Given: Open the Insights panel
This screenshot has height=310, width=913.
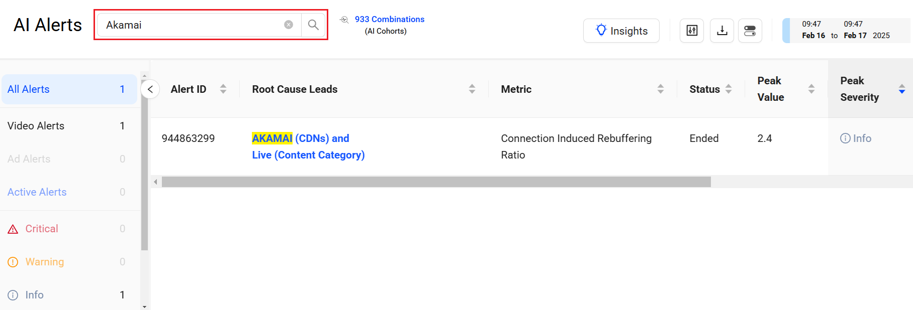Looking at the screenshot, I should point(621,31).
